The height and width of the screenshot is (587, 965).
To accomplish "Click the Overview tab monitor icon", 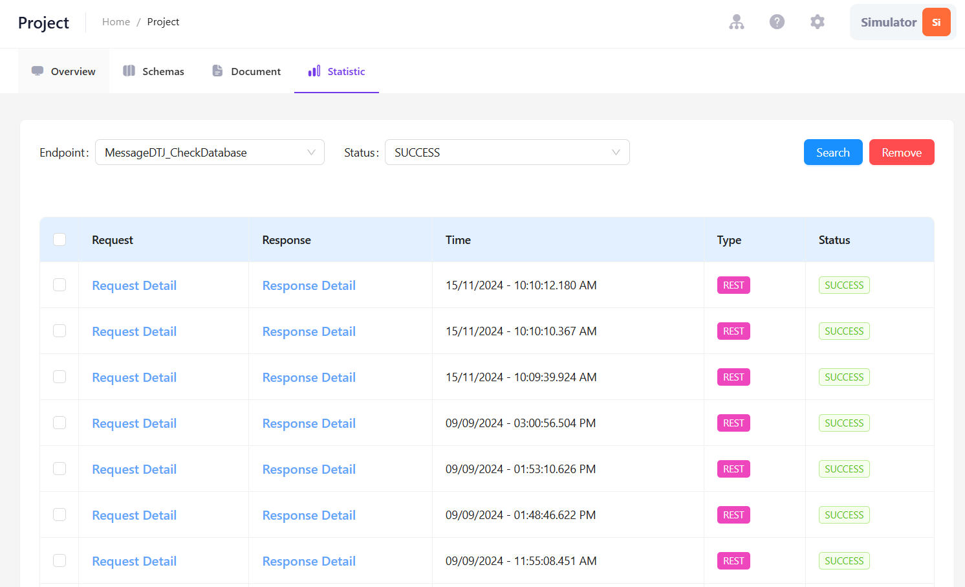I will (x=38, y=71).
